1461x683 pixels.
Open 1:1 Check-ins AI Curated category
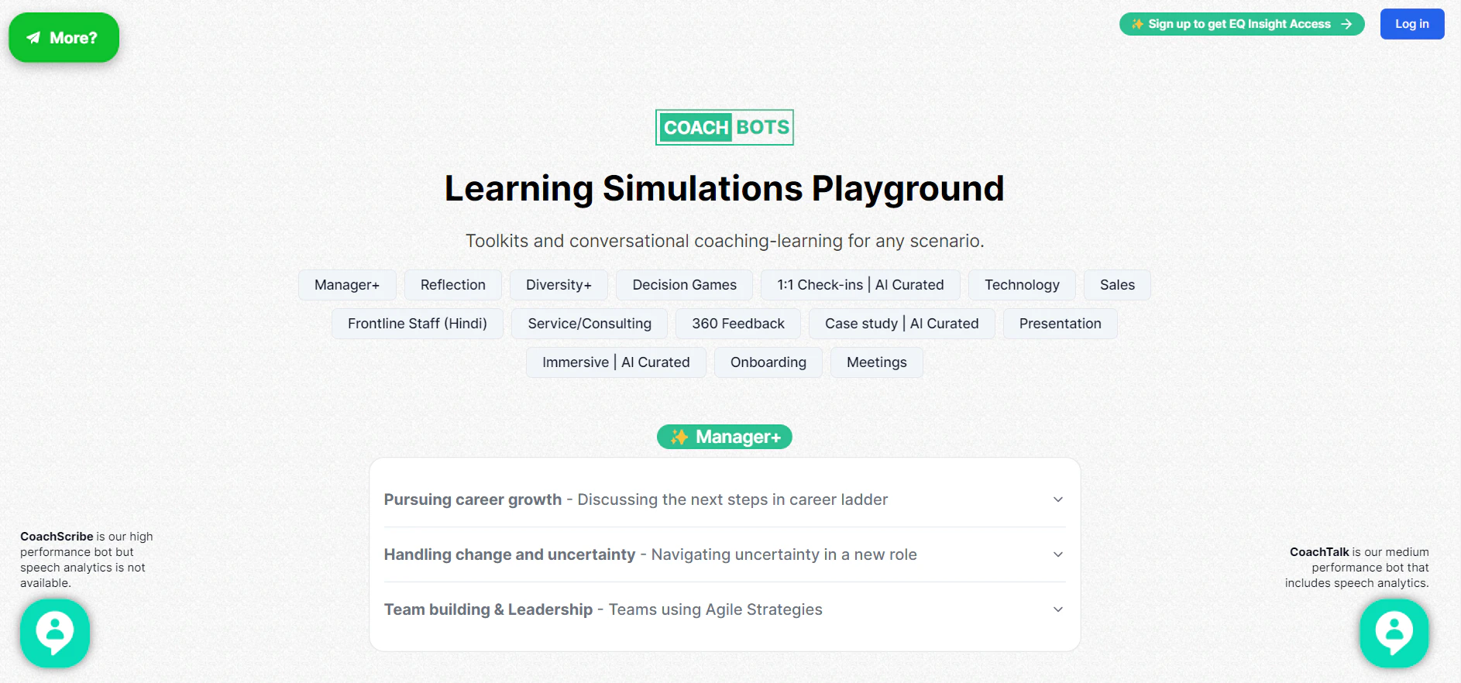pyautogui.click(x=861, y=285)
